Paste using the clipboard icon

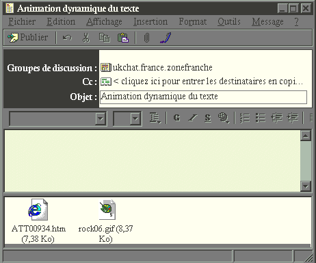(123, 38)
